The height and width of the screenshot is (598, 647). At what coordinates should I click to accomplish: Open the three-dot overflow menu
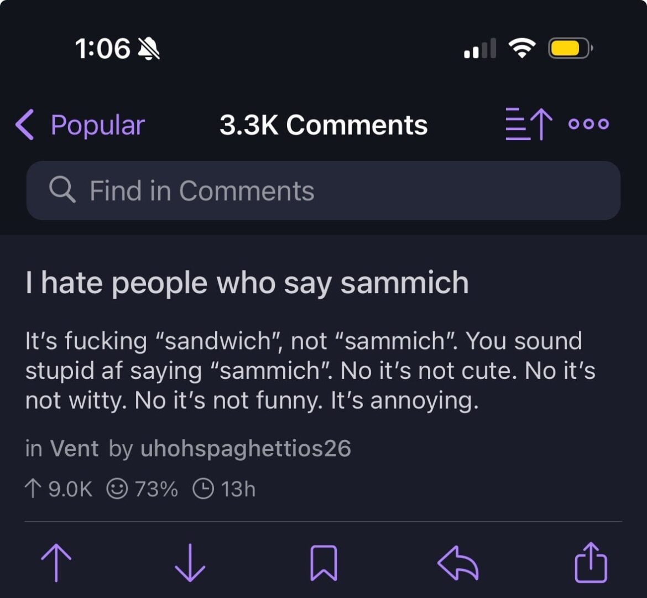(x=589, y=124)
